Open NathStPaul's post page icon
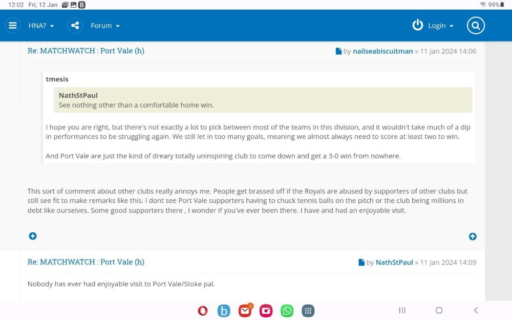 click(361, 263)
